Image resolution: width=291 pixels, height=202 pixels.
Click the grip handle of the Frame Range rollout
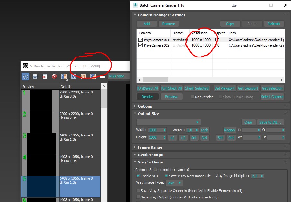tap(286, 147)
